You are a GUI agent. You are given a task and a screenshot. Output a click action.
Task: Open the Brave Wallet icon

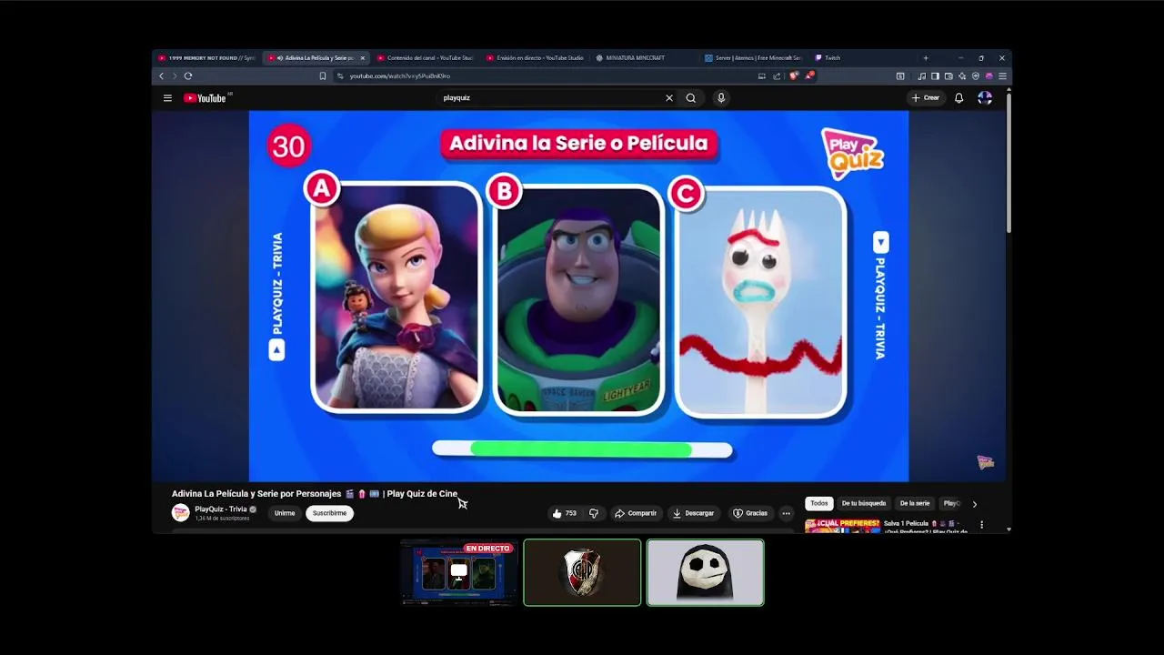click(948, 76)
